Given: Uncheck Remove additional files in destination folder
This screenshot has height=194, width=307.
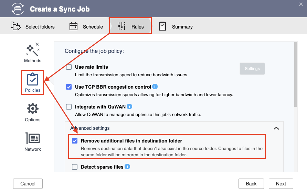Looking at the screenshot, I should [75, 141].
